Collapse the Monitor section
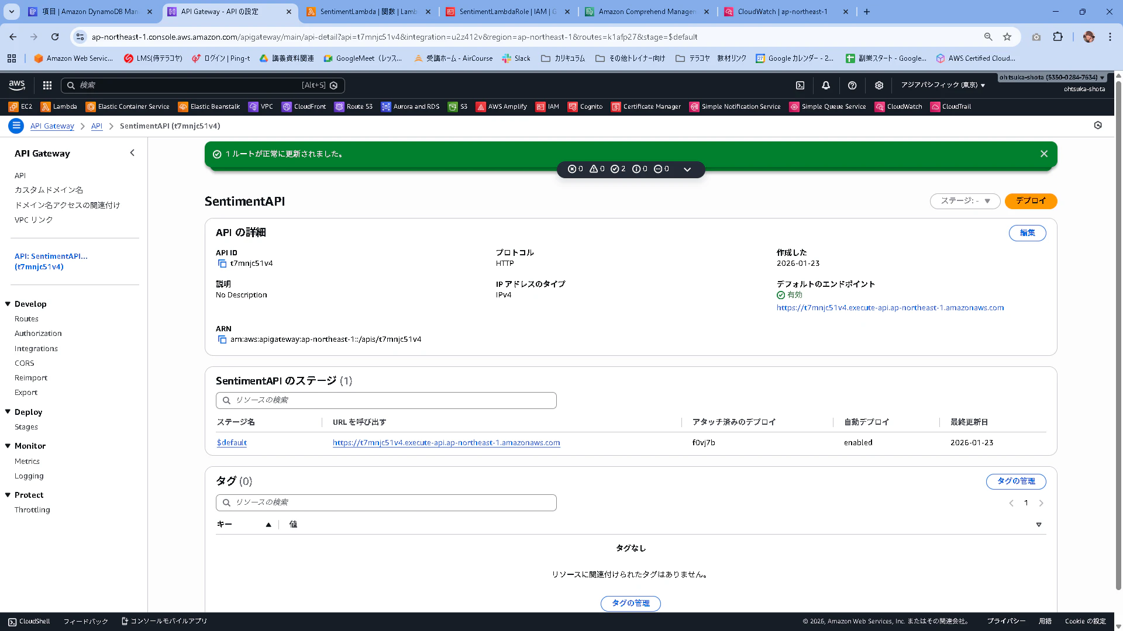This screenshot has height=631, width=1123. click(8, 446)
